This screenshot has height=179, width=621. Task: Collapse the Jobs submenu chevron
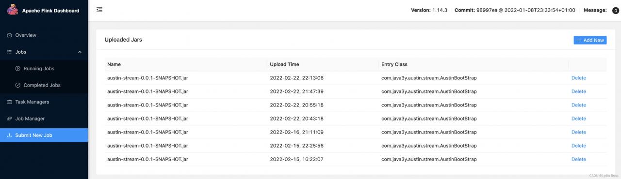[80, 52]
